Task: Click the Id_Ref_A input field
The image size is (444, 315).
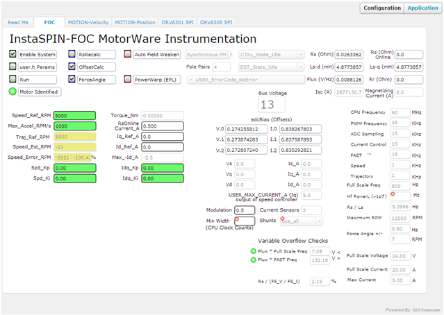Action: tap(163, 147)
